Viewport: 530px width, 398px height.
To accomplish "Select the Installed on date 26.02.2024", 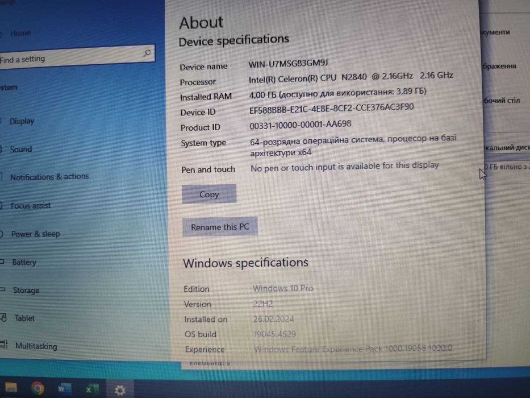I will pyautogui.click(x=273, y=319).
